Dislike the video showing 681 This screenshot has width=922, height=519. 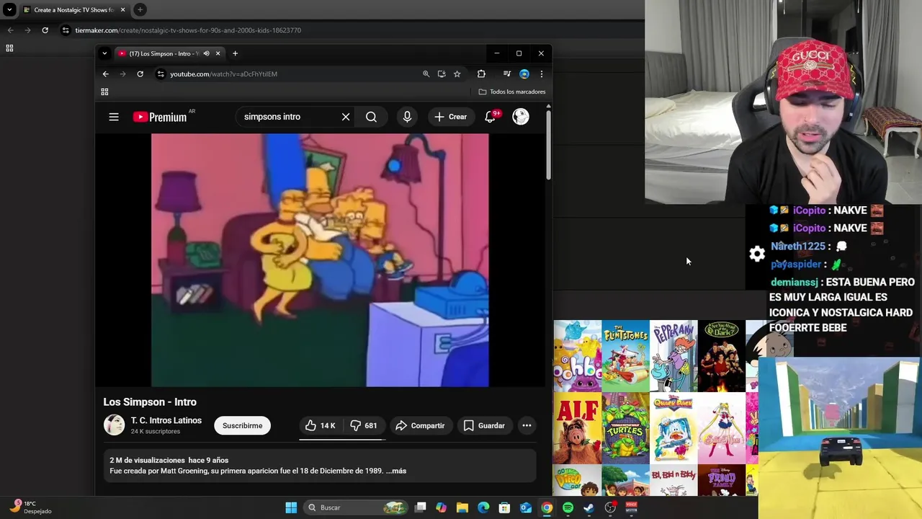364,425
